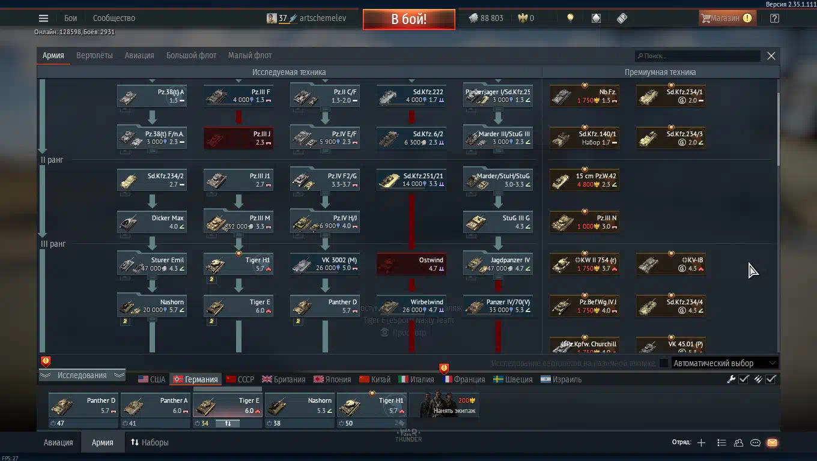817x461 pixels.
Task: Select the premium Pz.Bef.Wg.IV J
Action: click(x=585, y=306)
